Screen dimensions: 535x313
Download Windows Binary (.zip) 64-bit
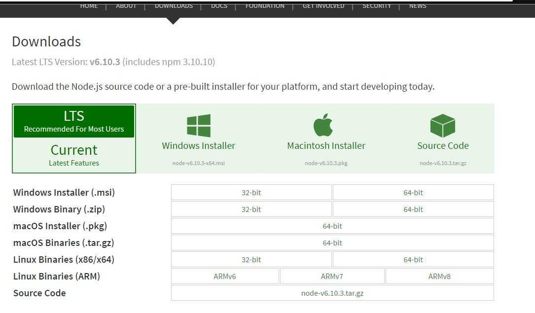(x=413, y=209)
